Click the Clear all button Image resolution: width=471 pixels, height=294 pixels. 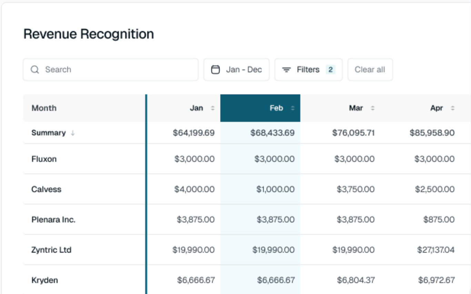370,70
